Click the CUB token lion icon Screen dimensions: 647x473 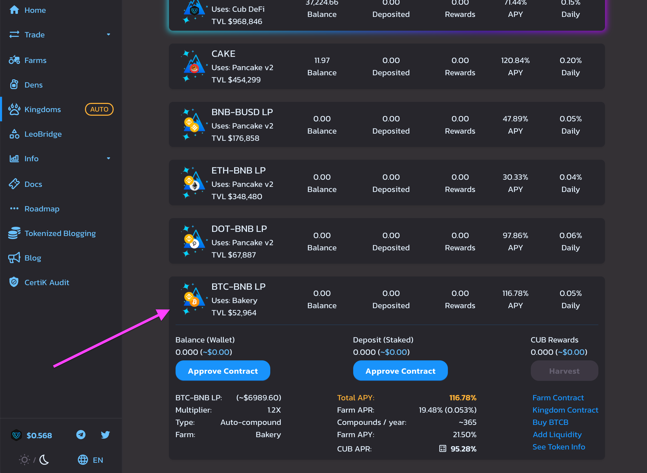(x=16, y=435)
